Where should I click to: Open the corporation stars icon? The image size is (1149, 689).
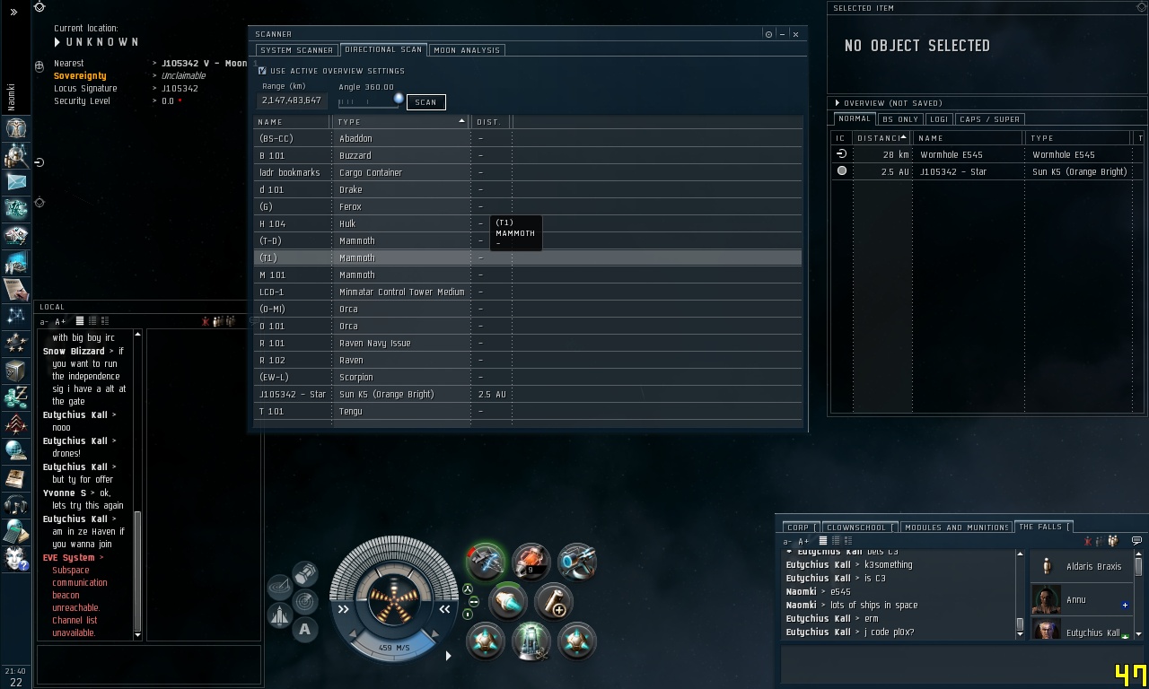coord(16,343)
